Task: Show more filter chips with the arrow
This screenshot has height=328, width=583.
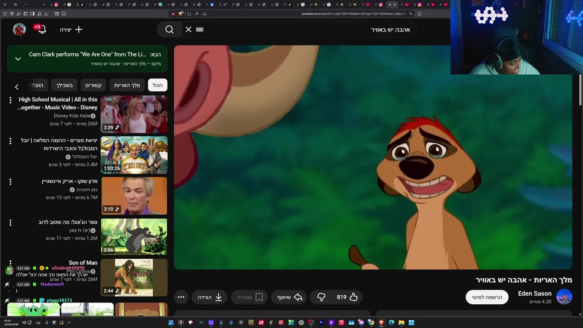Action: click(x=16, y=86)
